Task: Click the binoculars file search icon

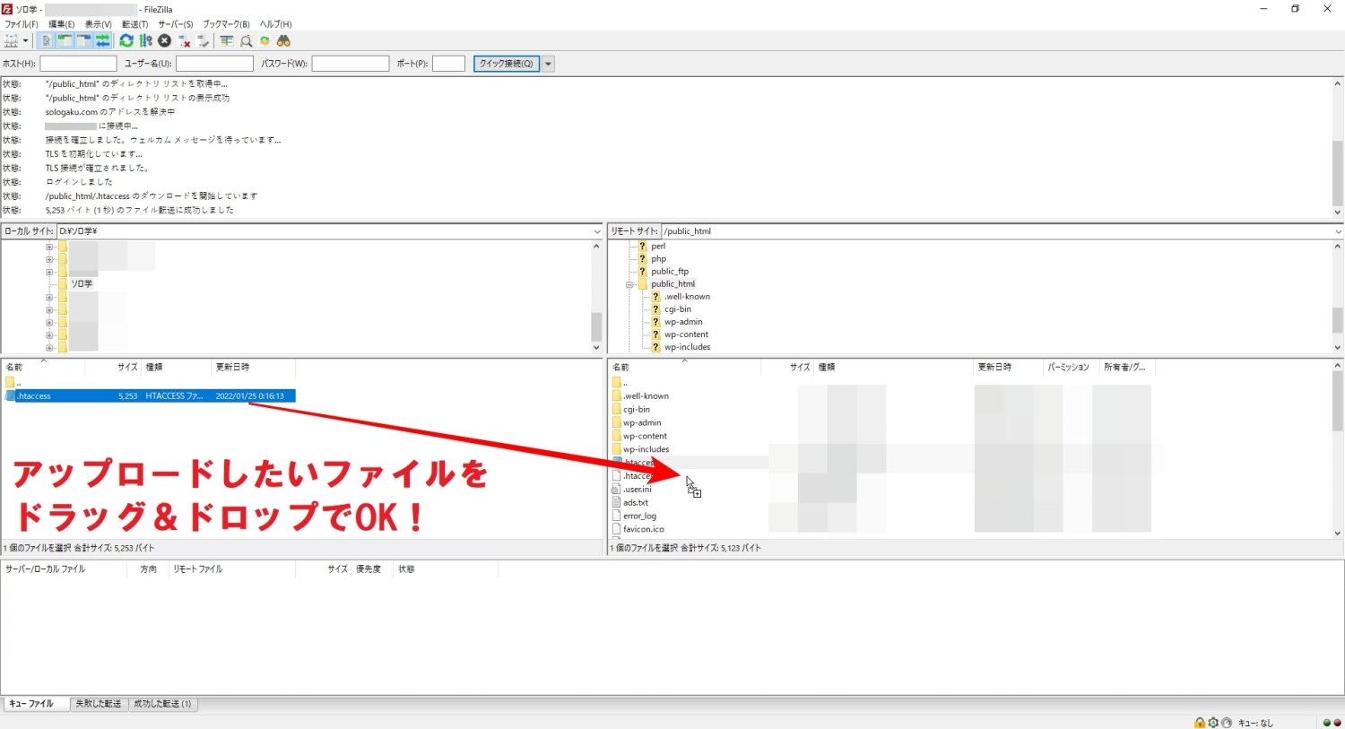Action: [283, 41]
